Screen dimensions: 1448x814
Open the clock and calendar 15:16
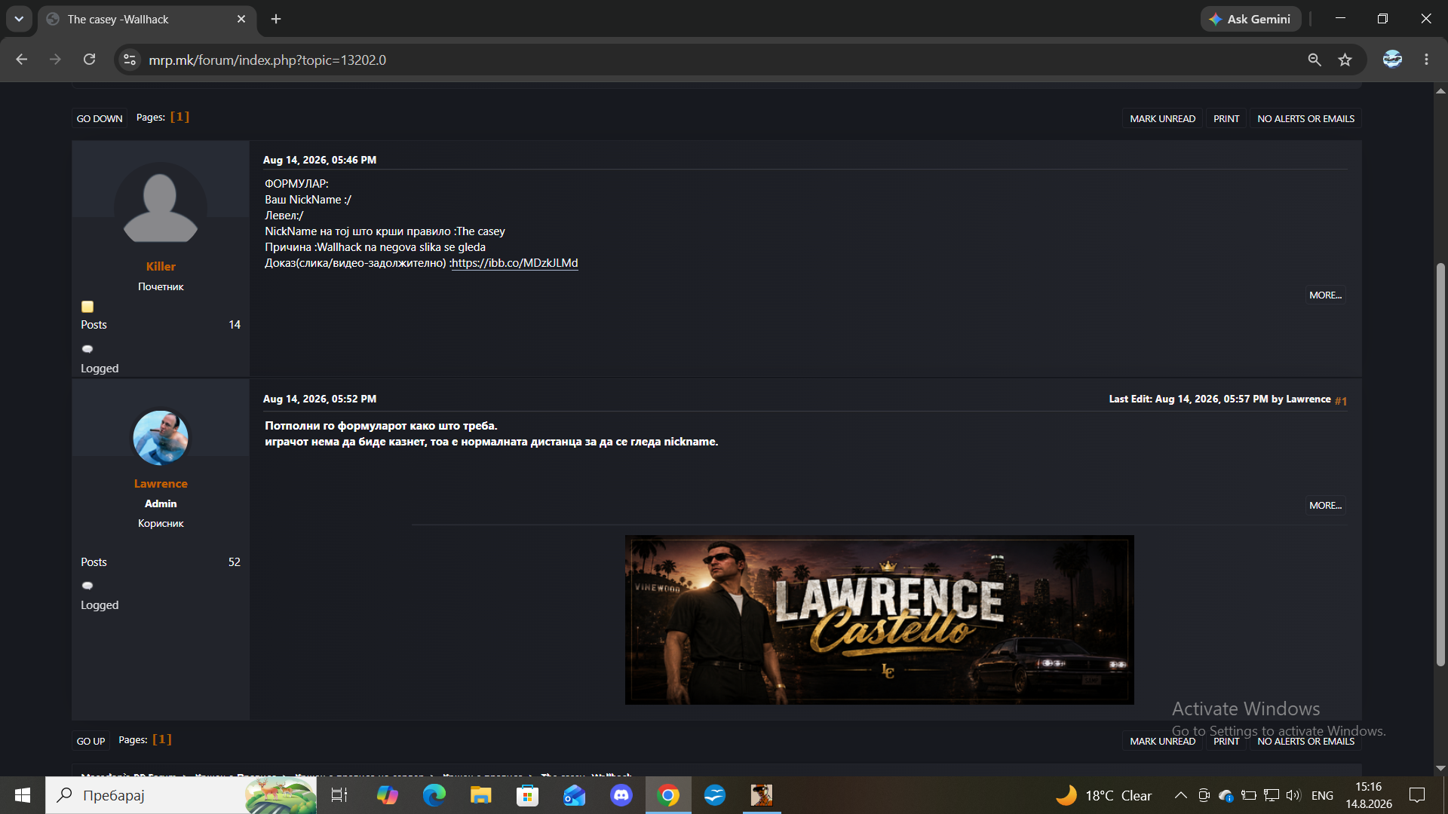coord(1369,795)
